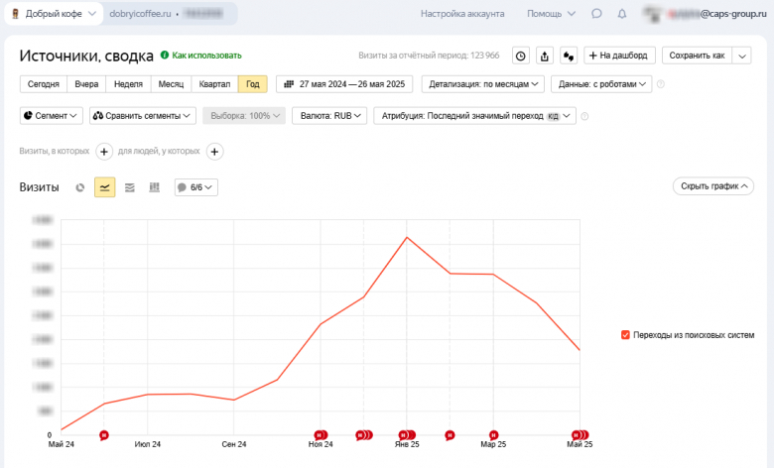Select the column chart view icon
The height and width of the screenshot is (468, 774).
click(x=154, y=187)
